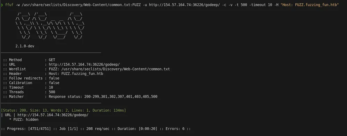
Task: Click the URL value in config section
Action: click(x=84, y=65)
